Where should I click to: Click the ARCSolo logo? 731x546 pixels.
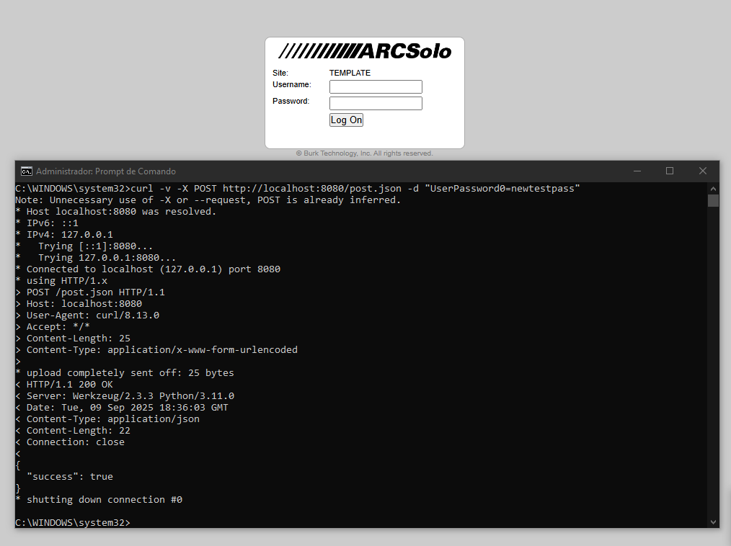365,51
